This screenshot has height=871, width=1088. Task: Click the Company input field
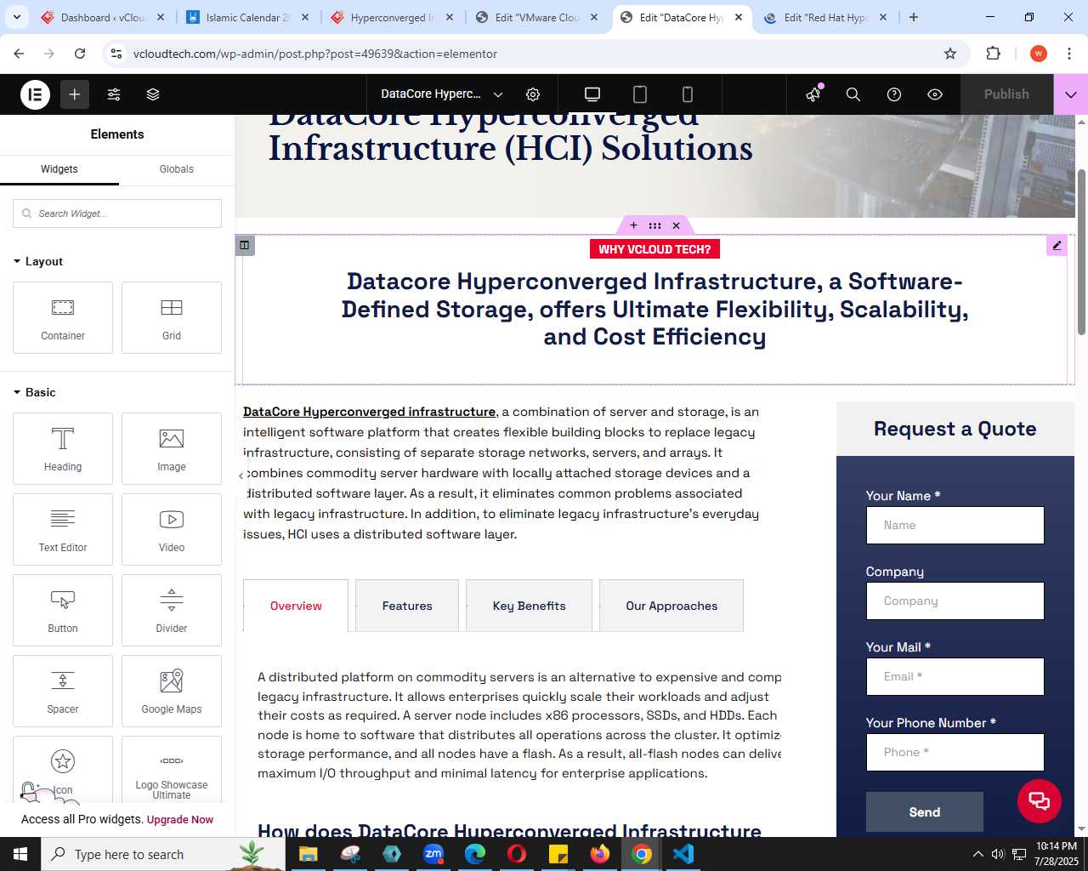955,601
